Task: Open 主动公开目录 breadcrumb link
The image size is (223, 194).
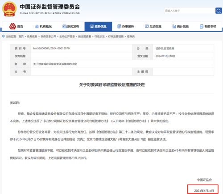Action: [x=67, y=36]
